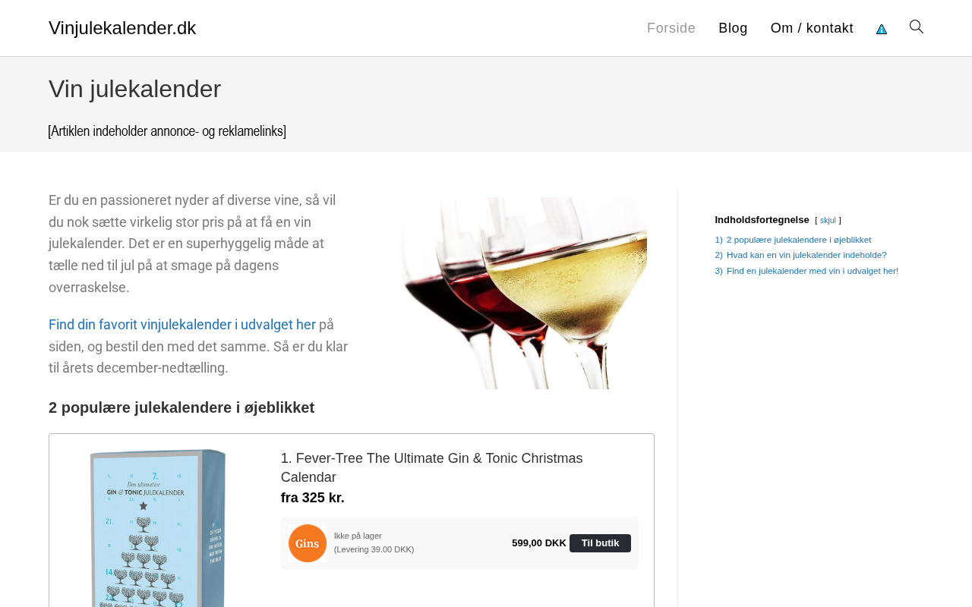This screenshot has width=972, height=607.
Task: Open the Fever-Tree Gin & Tonic Calendar title
Action: [x=432, y=467]
